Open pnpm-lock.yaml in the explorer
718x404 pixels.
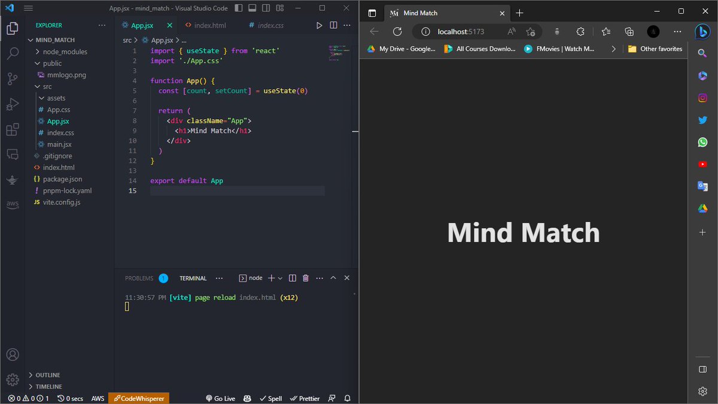[x=67, y=190]
